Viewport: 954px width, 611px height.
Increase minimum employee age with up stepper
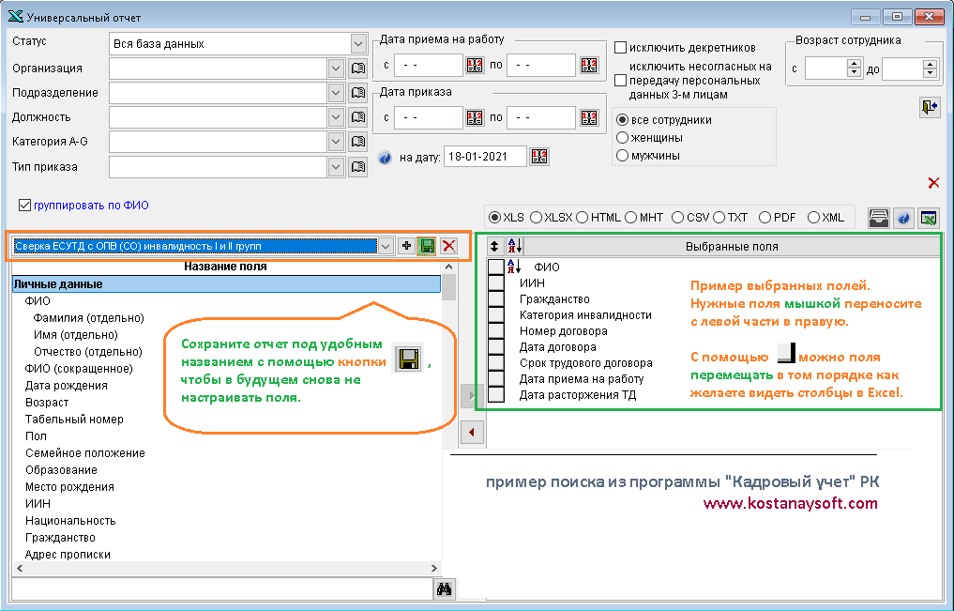855,64
